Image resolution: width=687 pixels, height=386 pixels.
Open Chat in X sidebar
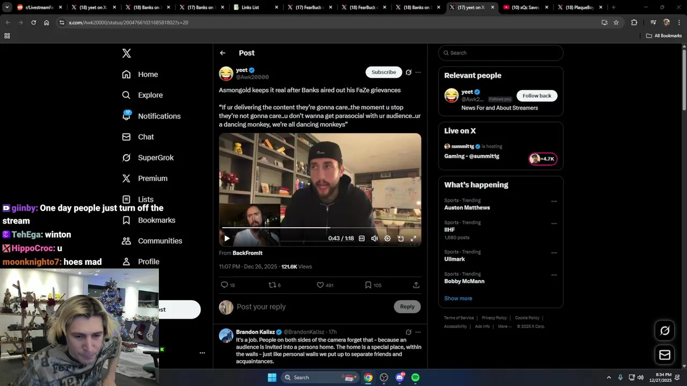pos(138,137)
